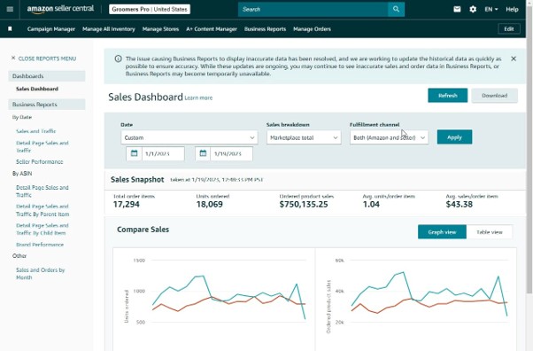Open A+ Content Manager

tap(212, 29)
